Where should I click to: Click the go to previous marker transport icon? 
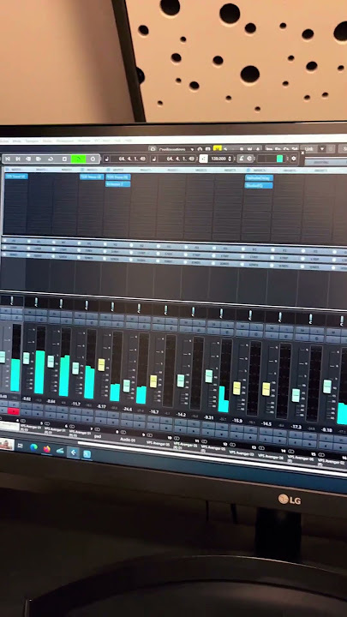point(8,159)
